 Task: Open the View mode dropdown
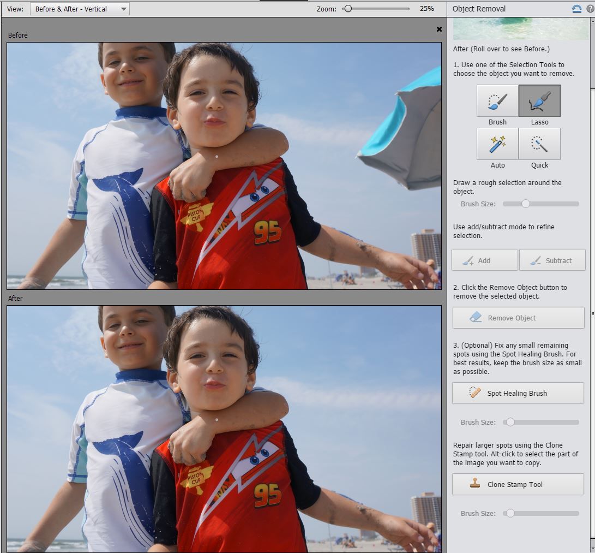click(x=79, y=9)
